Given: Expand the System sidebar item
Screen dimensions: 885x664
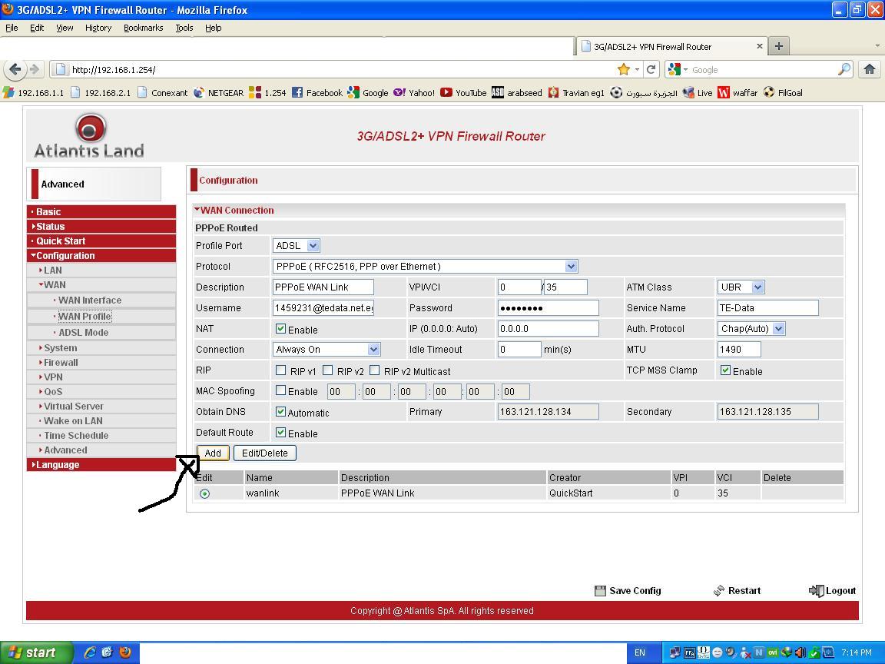Looking at the screenshot, I should (61, 348).
